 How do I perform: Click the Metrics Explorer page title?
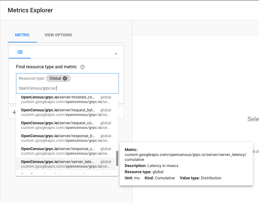(30, 10)
